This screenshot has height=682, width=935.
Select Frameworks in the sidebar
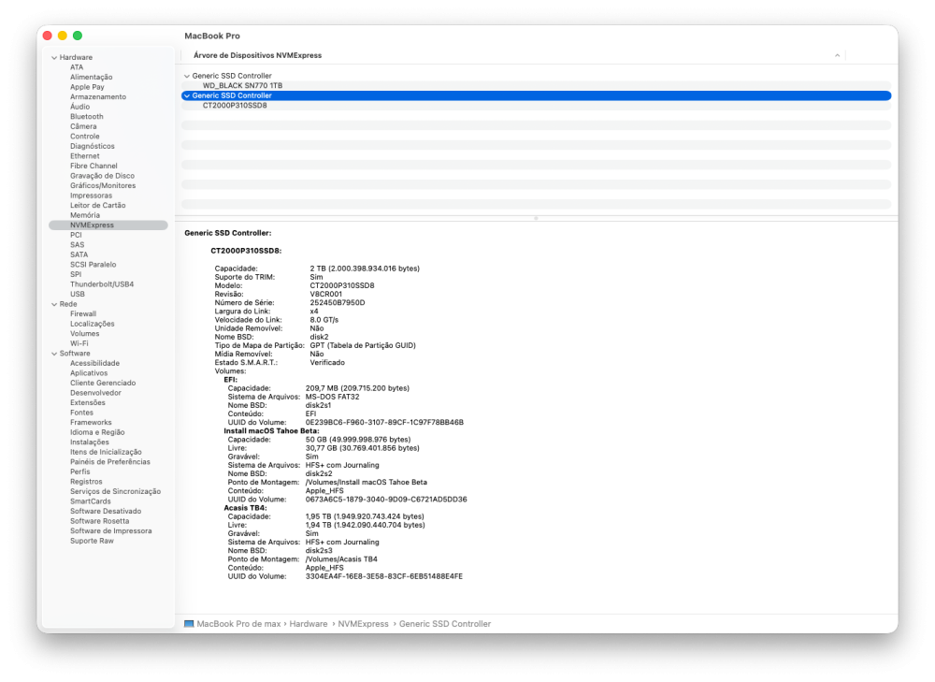click(x=91, y=423)
